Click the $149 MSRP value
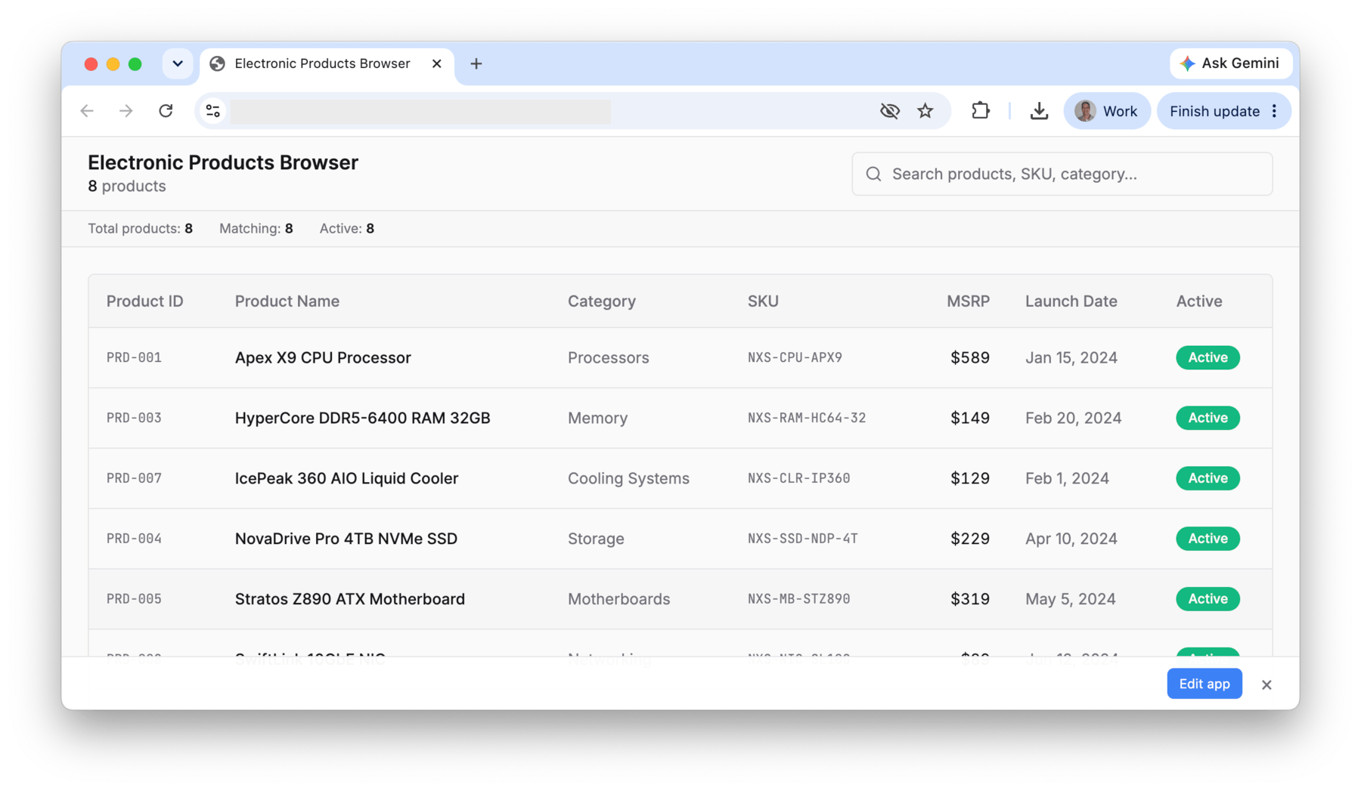 [x=970, y=418]
